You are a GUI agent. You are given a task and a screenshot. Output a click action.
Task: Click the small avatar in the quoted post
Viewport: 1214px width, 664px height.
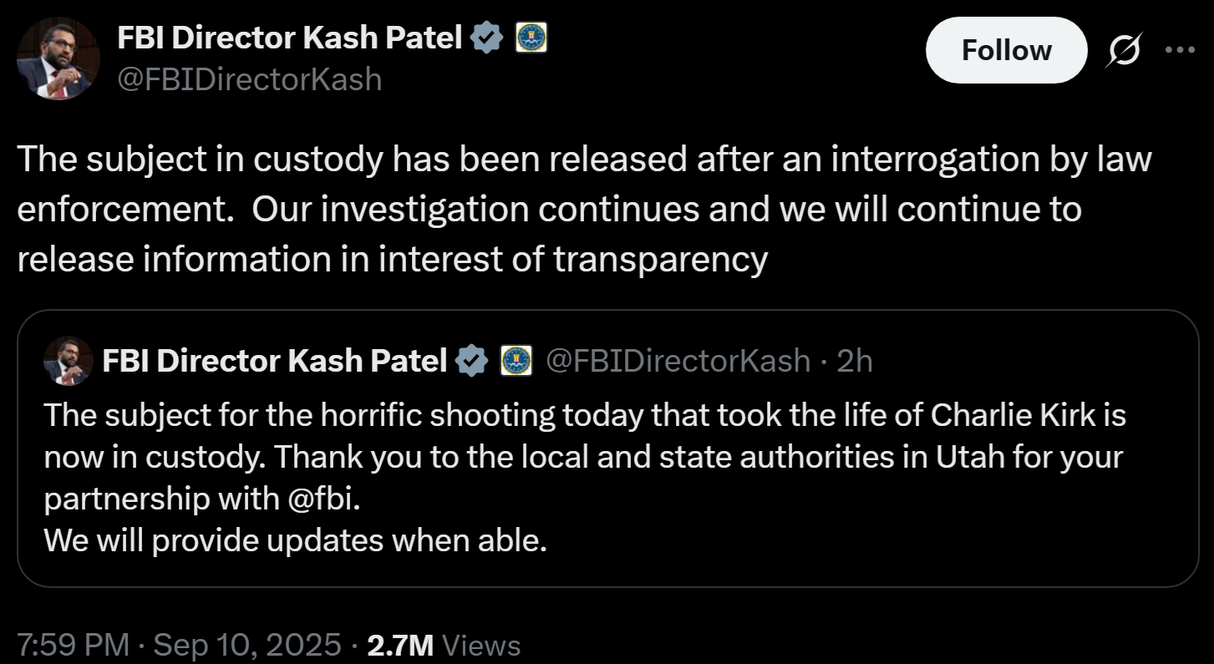coord(68,361)
